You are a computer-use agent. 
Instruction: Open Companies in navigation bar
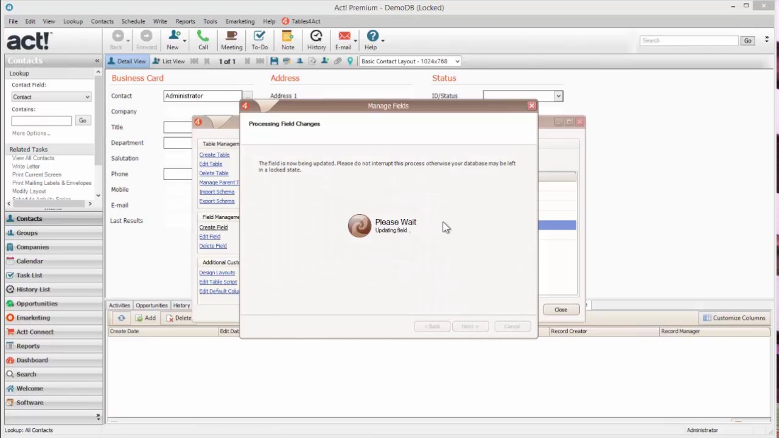54,247
